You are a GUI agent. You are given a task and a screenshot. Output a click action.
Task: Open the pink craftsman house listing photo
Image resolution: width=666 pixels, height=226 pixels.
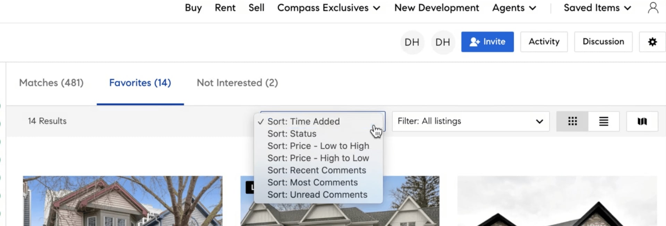(x=123, y=201)
